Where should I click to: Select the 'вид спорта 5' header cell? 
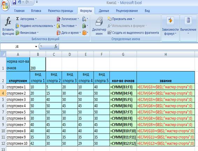coord(102,77)
